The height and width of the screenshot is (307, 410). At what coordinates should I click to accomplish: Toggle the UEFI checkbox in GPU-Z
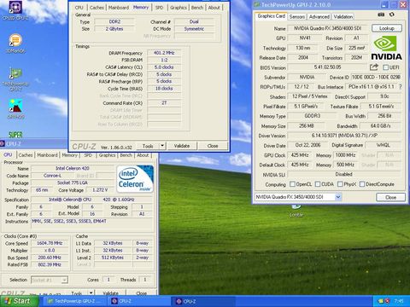(x=385, y=67)
